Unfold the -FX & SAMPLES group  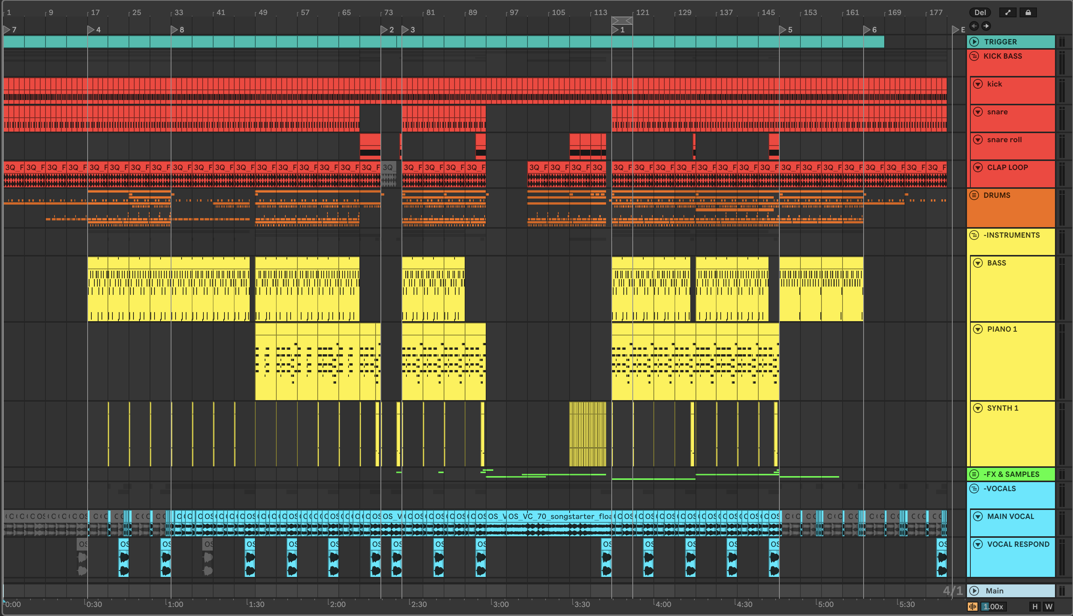pyautogui.click(x=974, y=474)
